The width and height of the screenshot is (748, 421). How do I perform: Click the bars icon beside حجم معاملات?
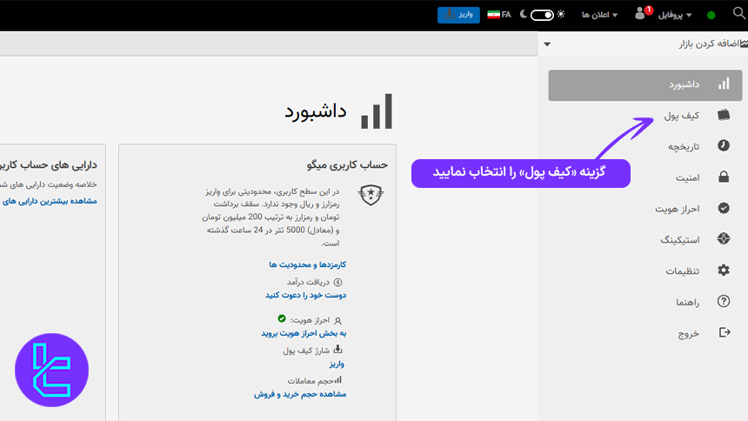click(337, 380)
